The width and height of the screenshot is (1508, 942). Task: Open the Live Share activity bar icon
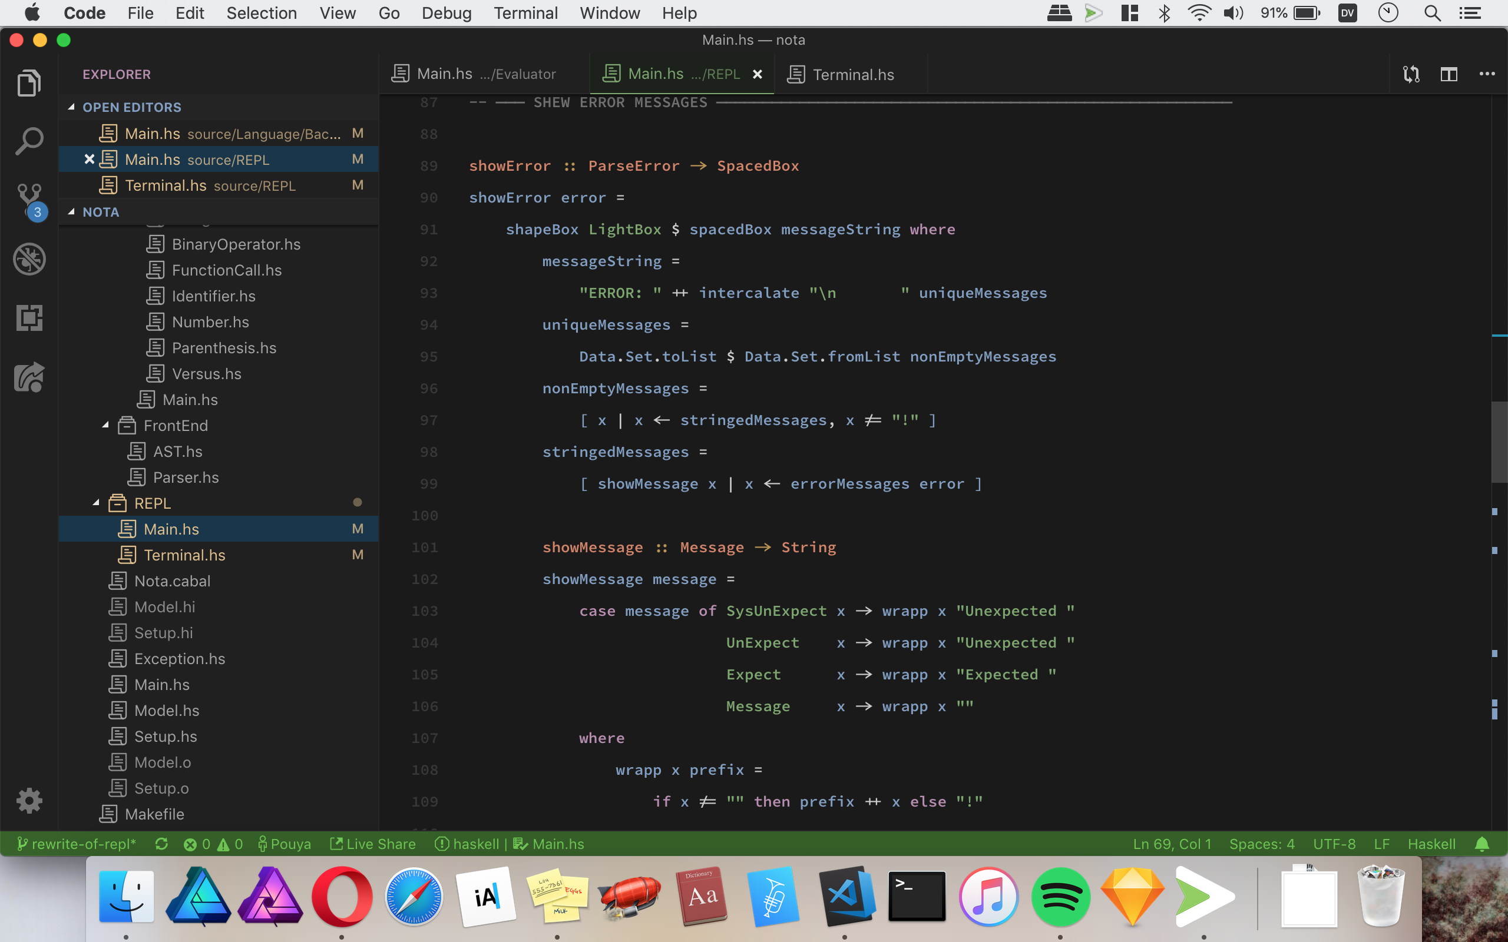(x=29, y=377)
